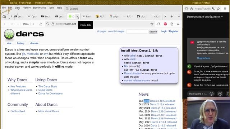The image size is (230, 129).
Task: Bookmark star in second Firefox window
Action: pyautogui.click(x=218, y=9)
